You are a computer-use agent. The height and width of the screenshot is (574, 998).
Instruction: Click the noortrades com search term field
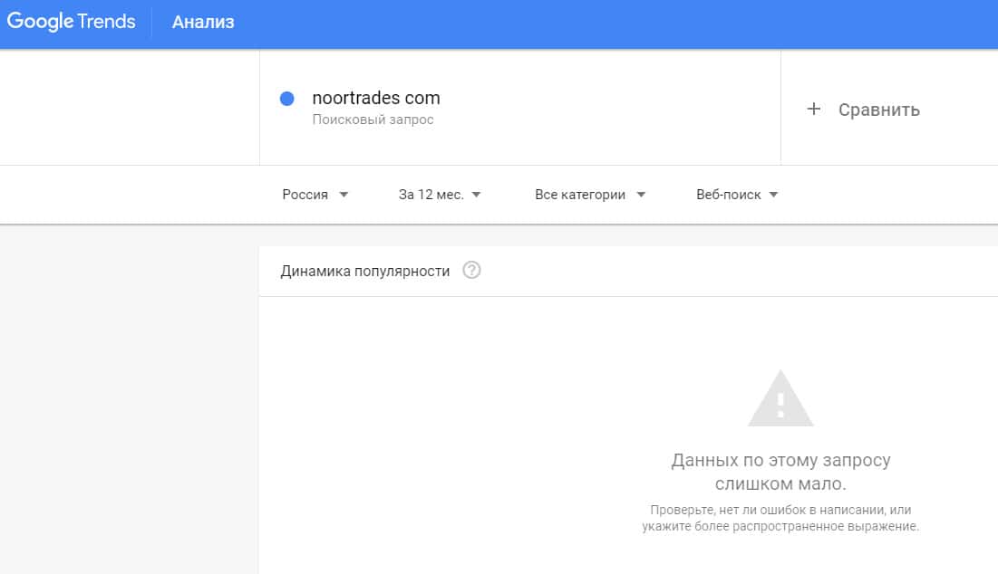click(x=376, y=98)
